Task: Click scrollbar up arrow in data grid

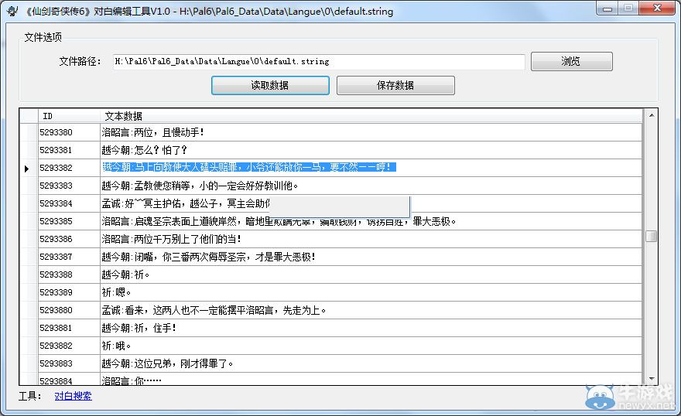Action: coord(651,115)
